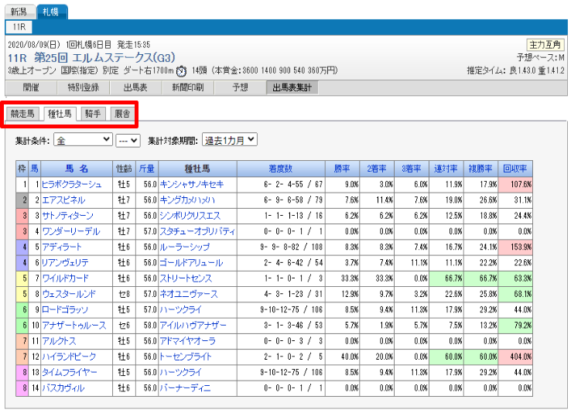Click the course direction icon beside ダート右1700m
The width and height of the screenshot is (571, 413).
(181, 71)
